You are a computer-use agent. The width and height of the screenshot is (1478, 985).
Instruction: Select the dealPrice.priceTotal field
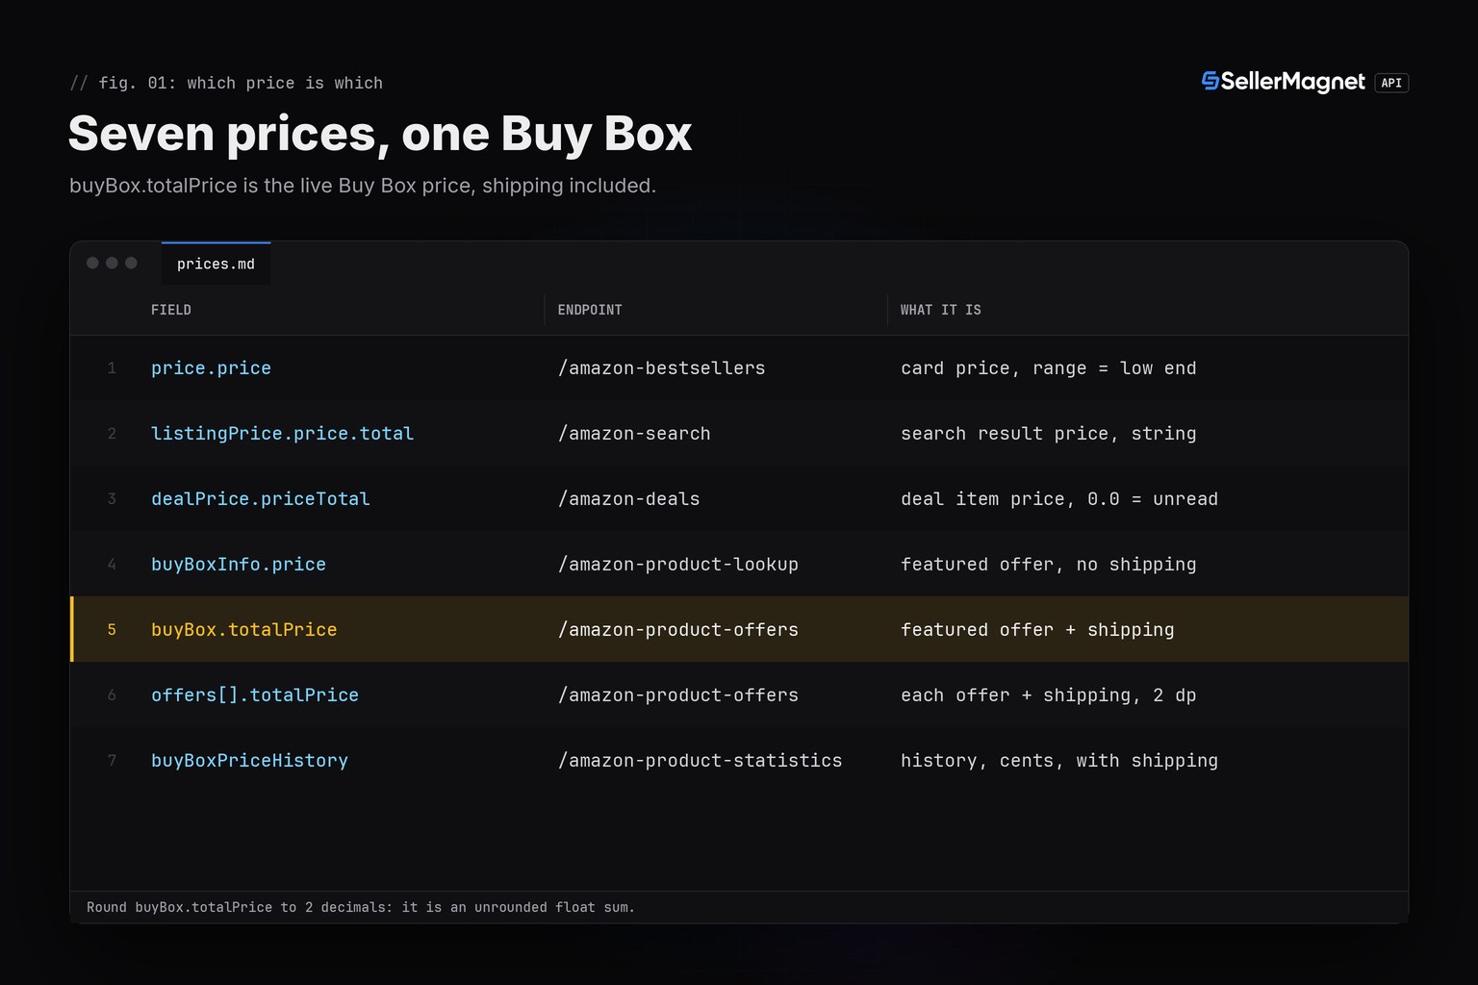point(260,499)
